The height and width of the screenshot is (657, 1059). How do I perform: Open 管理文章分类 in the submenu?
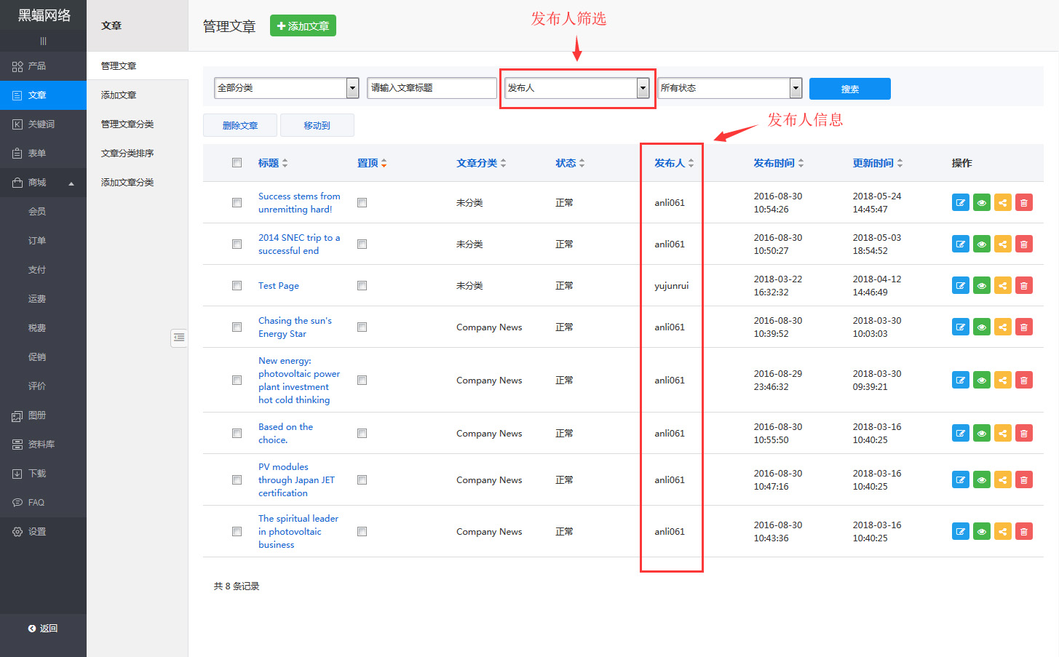click(127, 124)
